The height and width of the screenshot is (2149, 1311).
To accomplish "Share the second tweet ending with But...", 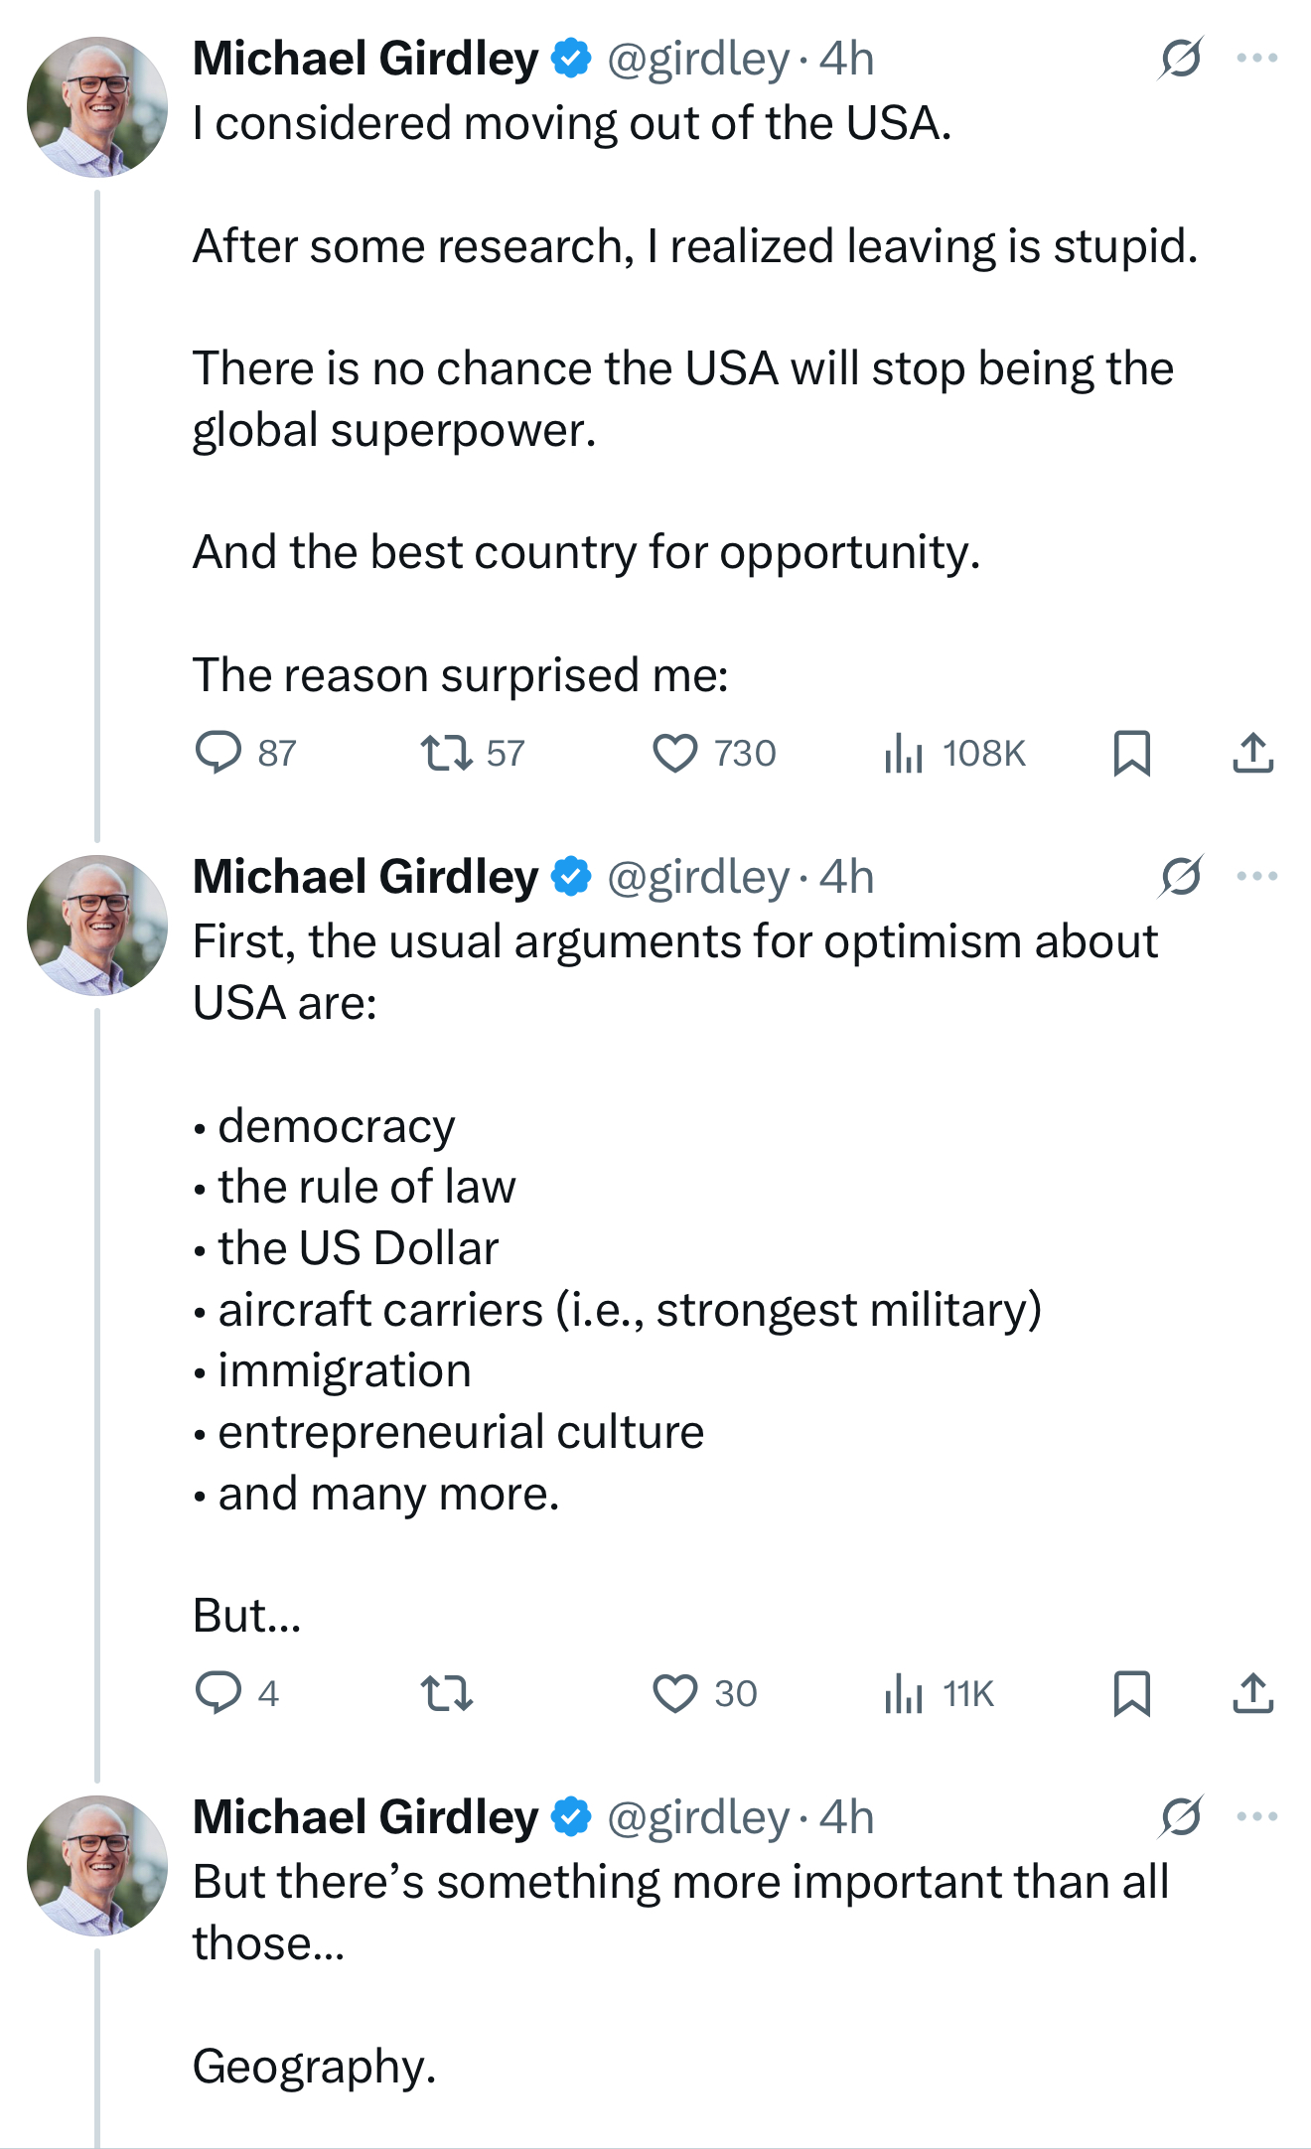I will [1253, 1693].
